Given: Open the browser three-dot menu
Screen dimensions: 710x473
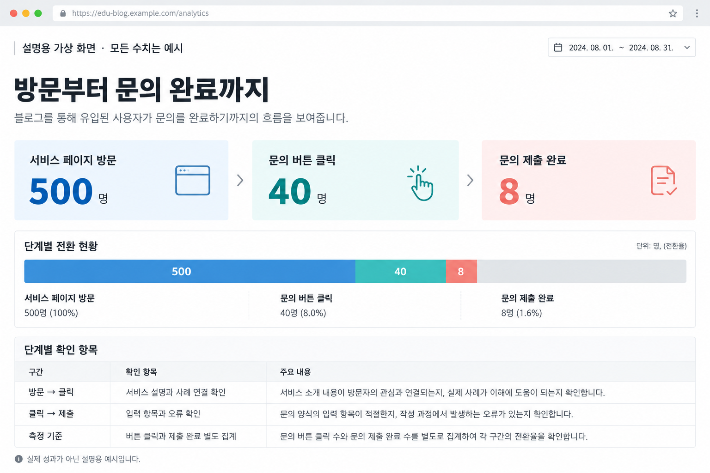Looking at the screenshot, I should pos(697,13).
